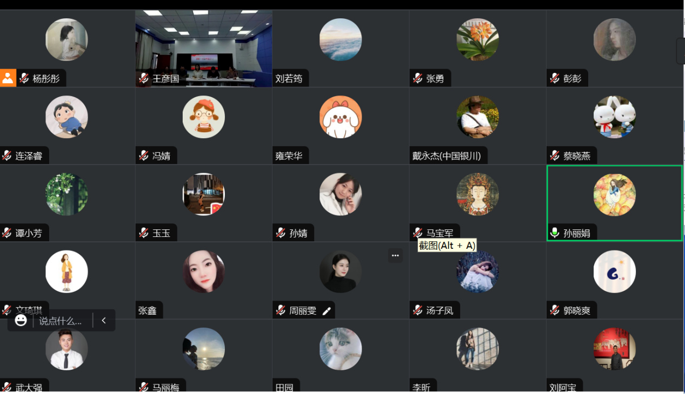Click the side panel handle at right edge

click(681, 51)
